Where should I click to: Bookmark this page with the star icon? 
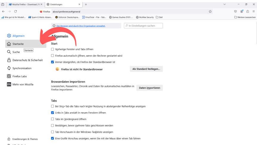coord(210,12)
